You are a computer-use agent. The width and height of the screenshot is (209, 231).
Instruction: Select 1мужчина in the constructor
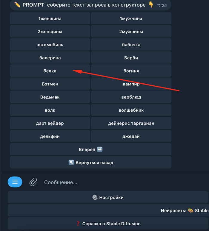(131, 18)
